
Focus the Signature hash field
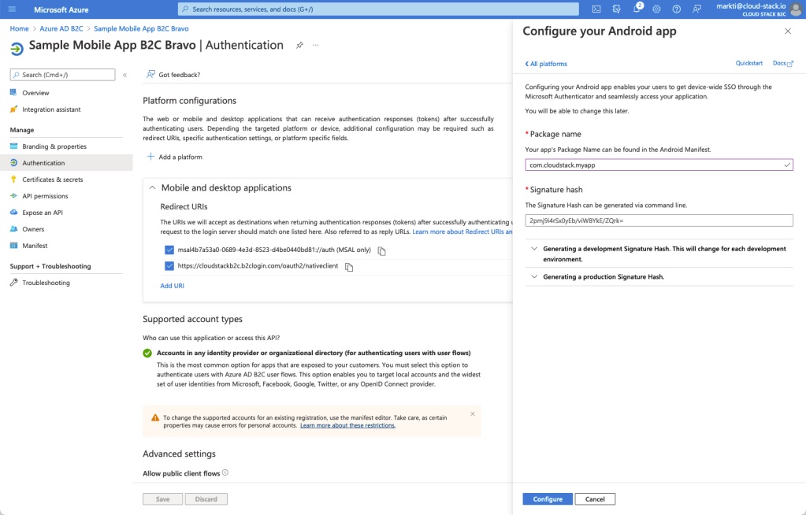point(659,220)
